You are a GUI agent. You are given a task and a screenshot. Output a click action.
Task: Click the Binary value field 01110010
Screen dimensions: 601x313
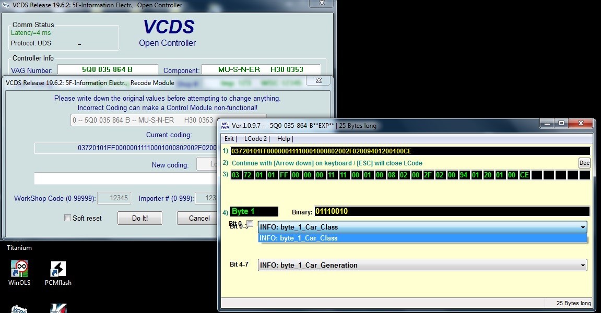click(452, 211)
